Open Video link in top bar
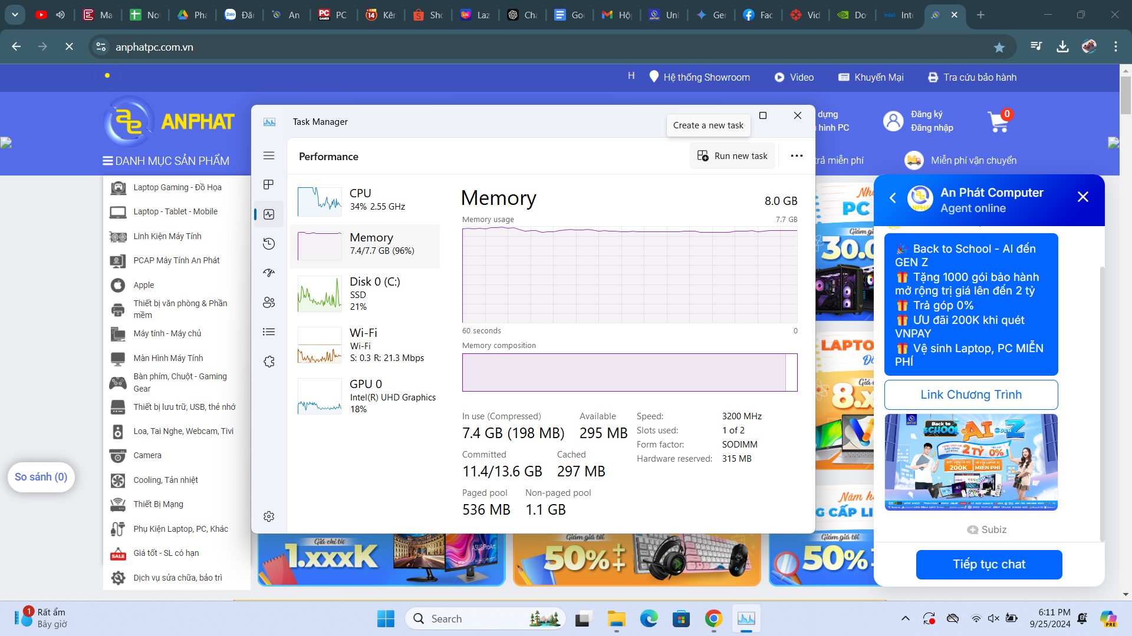The image size is (1132, 636). click(x=794, y=77)
